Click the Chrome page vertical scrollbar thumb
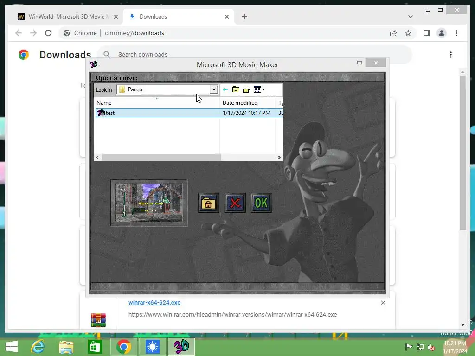 tap(462, 153)
